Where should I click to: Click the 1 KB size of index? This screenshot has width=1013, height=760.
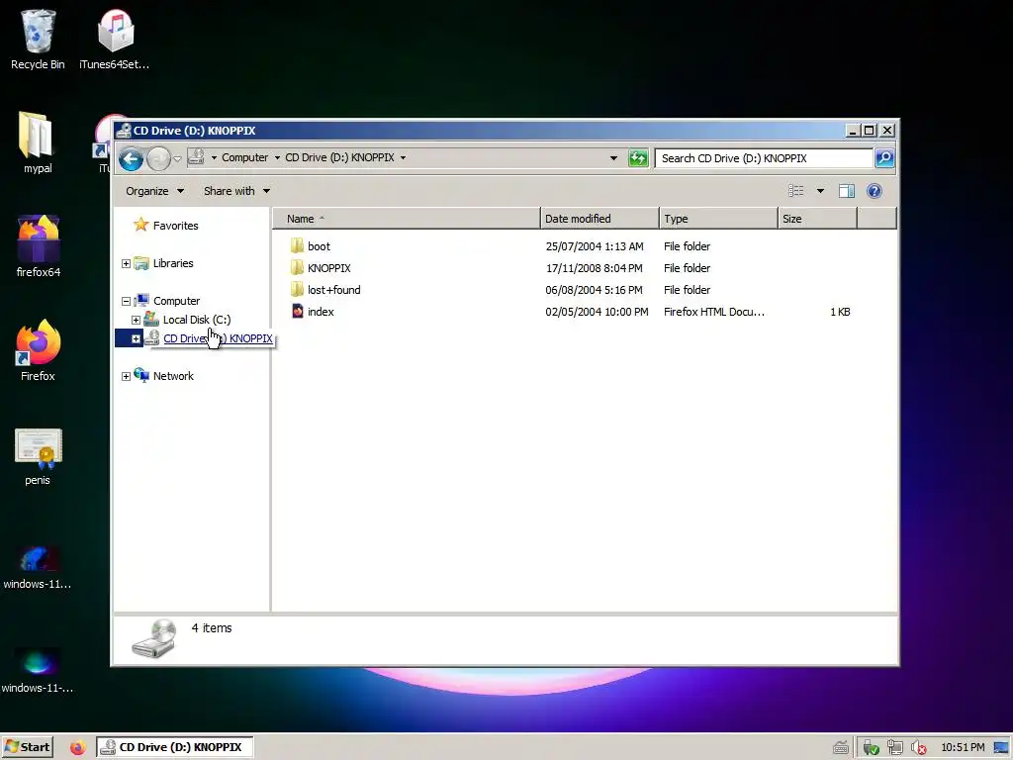(840, 312)
